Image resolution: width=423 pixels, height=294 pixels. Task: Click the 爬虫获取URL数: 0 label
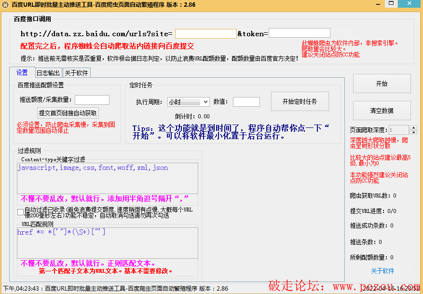(373, 196)
